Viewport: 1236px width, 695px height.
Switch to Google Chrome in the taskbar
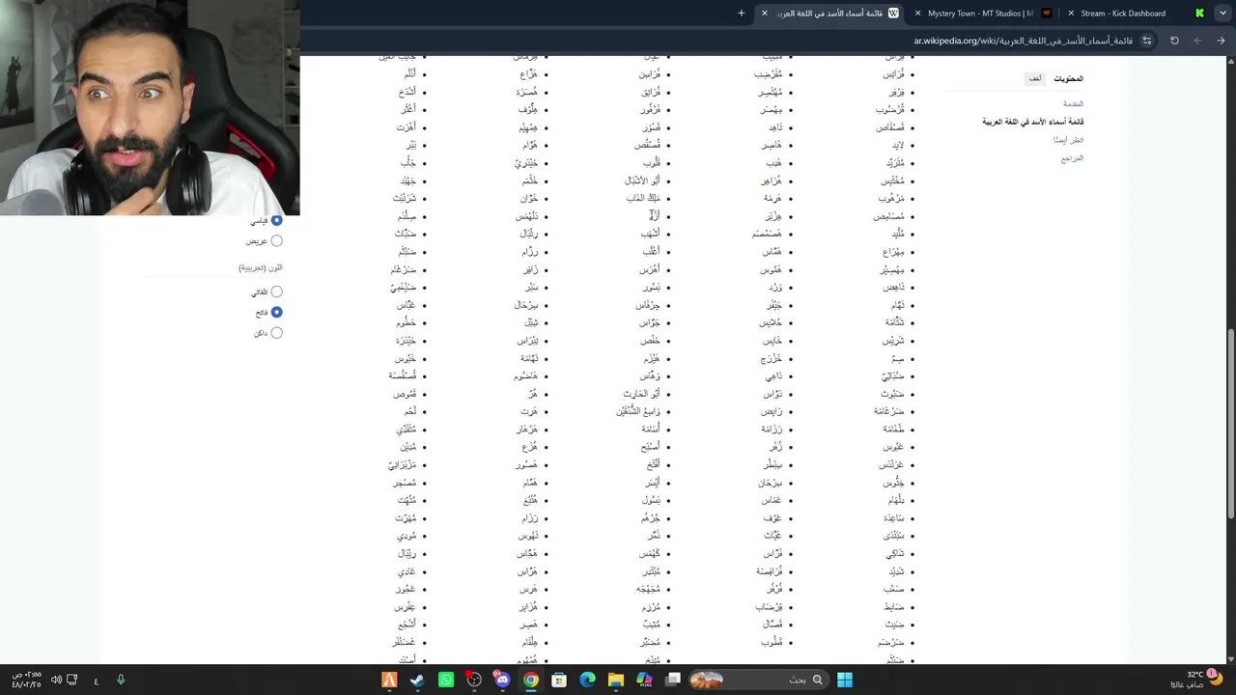pos(531,680)
